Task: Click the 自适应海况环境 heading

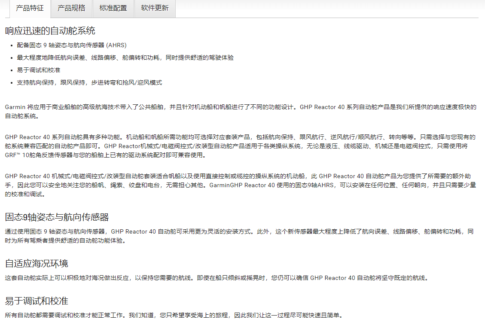Action: [x=37, y=263]
